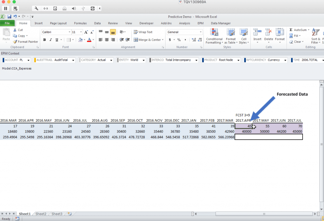Toggle the highlighted Bottom Align button
This screenshot has height=221, width=324.
tap(113, 32)
